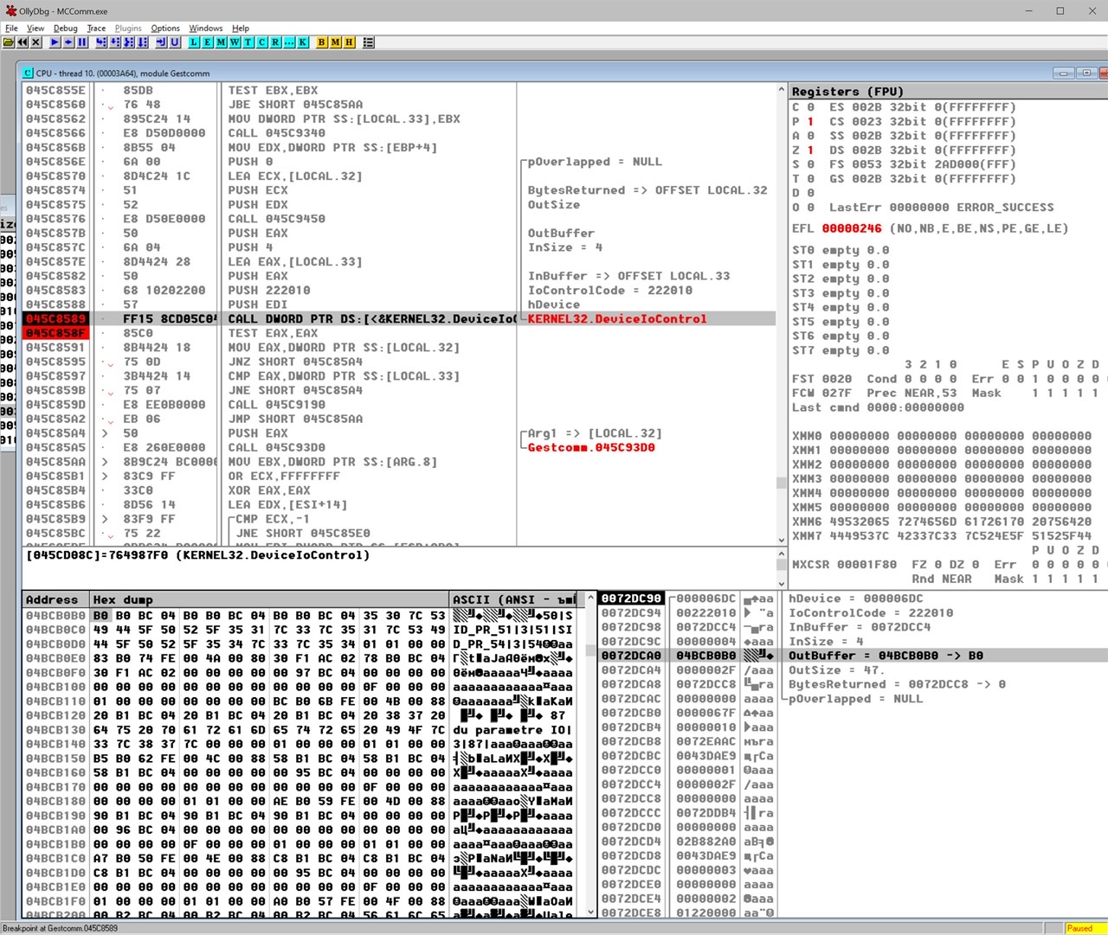1108x935 pixels.
Task: Open the Options menu
Action: (x=165, y=28)
